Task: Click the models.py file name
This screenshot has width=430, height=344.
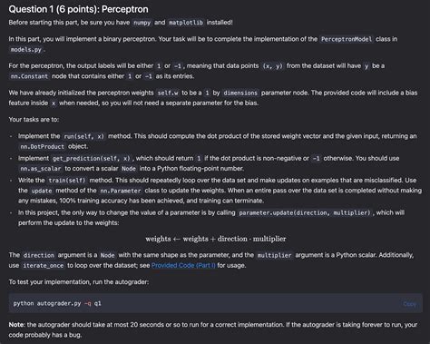Action: pyautogui.click(x=25, y=50)
